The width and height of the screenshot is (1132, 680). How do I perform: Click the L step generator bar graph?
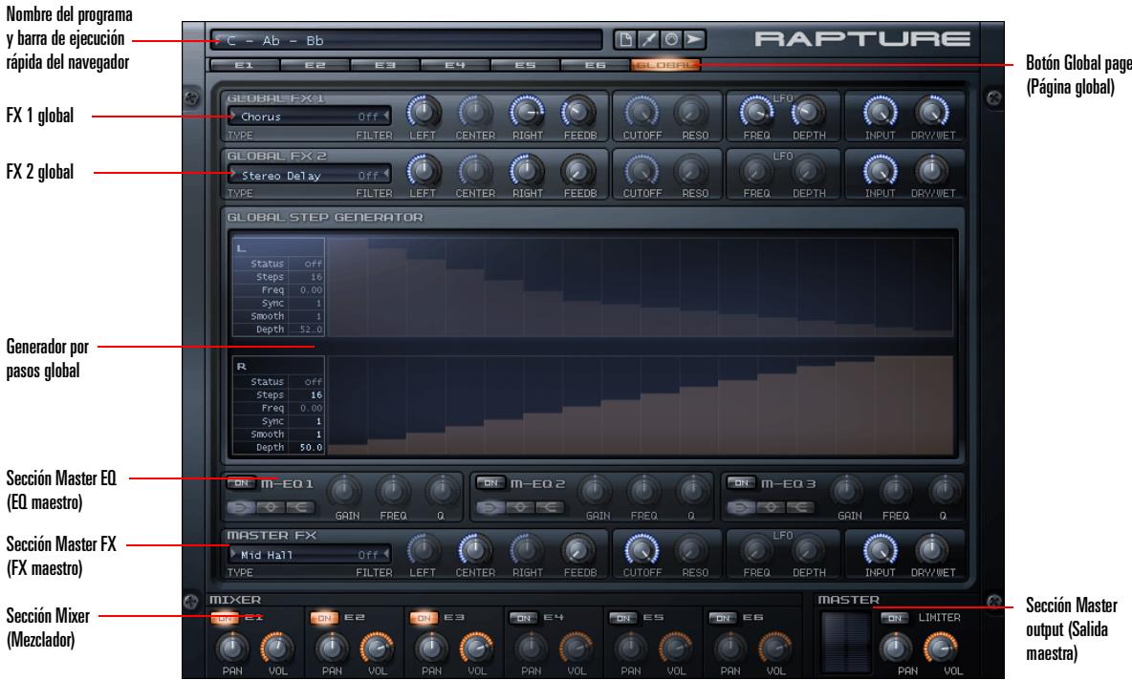(642, 287)
